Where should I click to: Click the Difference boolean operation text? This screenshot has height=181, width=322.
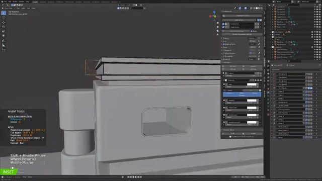pos(16,119)
